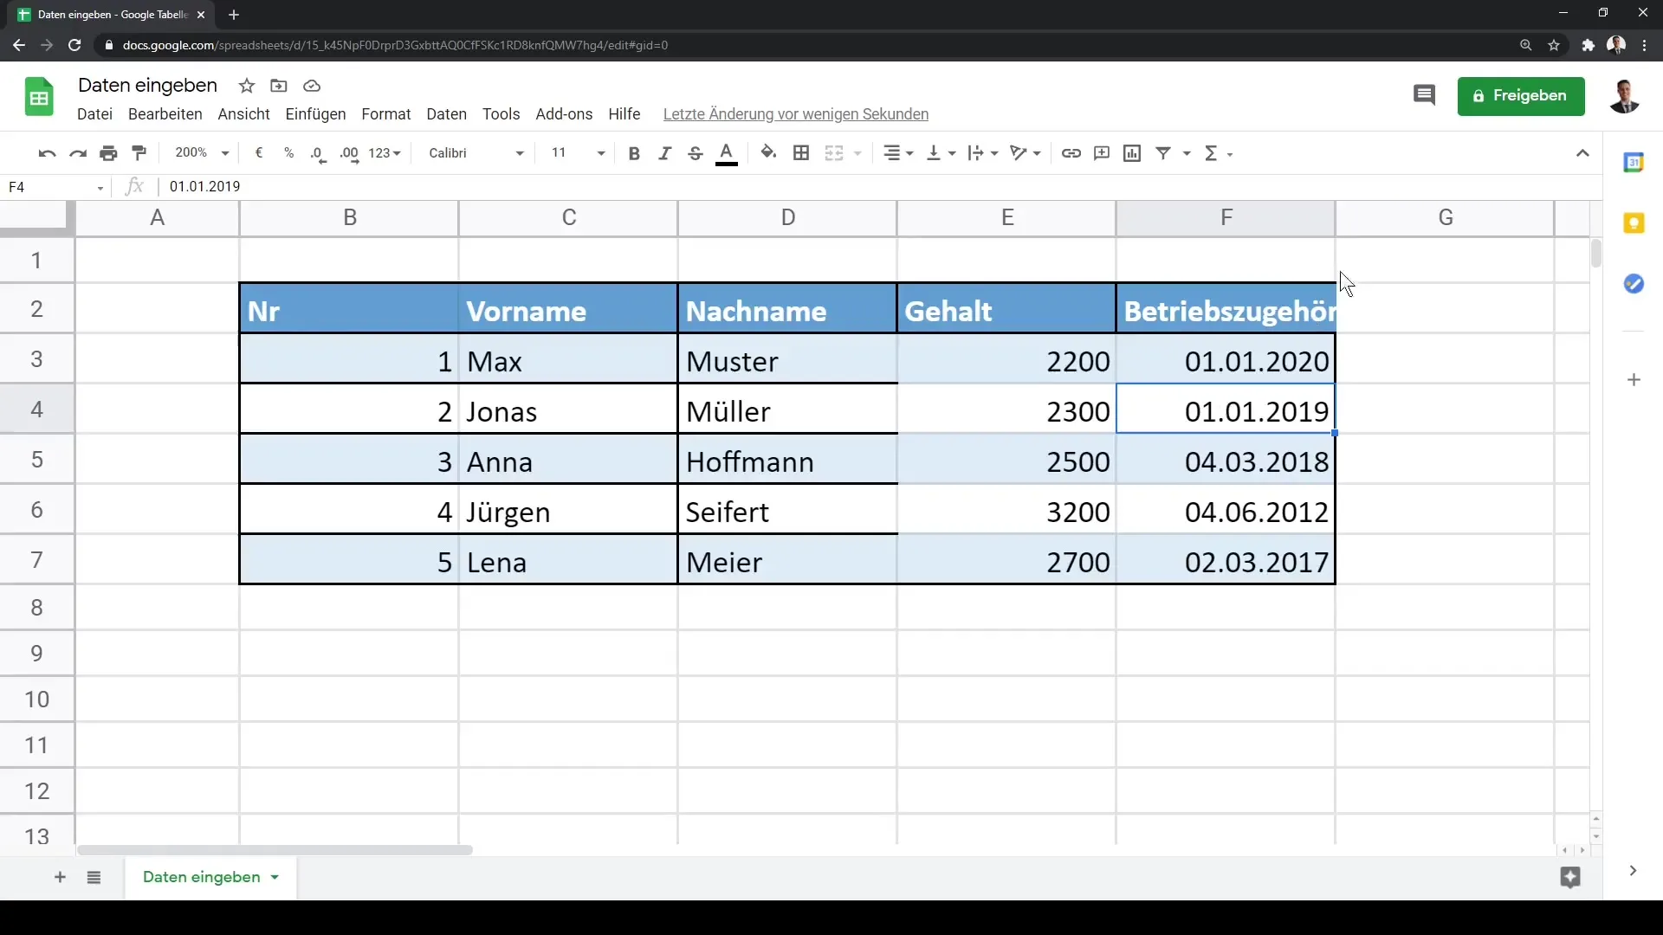Select the Paint format roller icon
This screenshot has width=1663, height=935.
[139, 153]
